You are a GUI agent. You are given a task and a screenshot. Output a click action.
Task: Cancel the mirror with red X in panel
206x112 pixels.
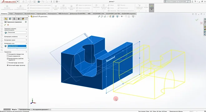[x=8, y=25]
